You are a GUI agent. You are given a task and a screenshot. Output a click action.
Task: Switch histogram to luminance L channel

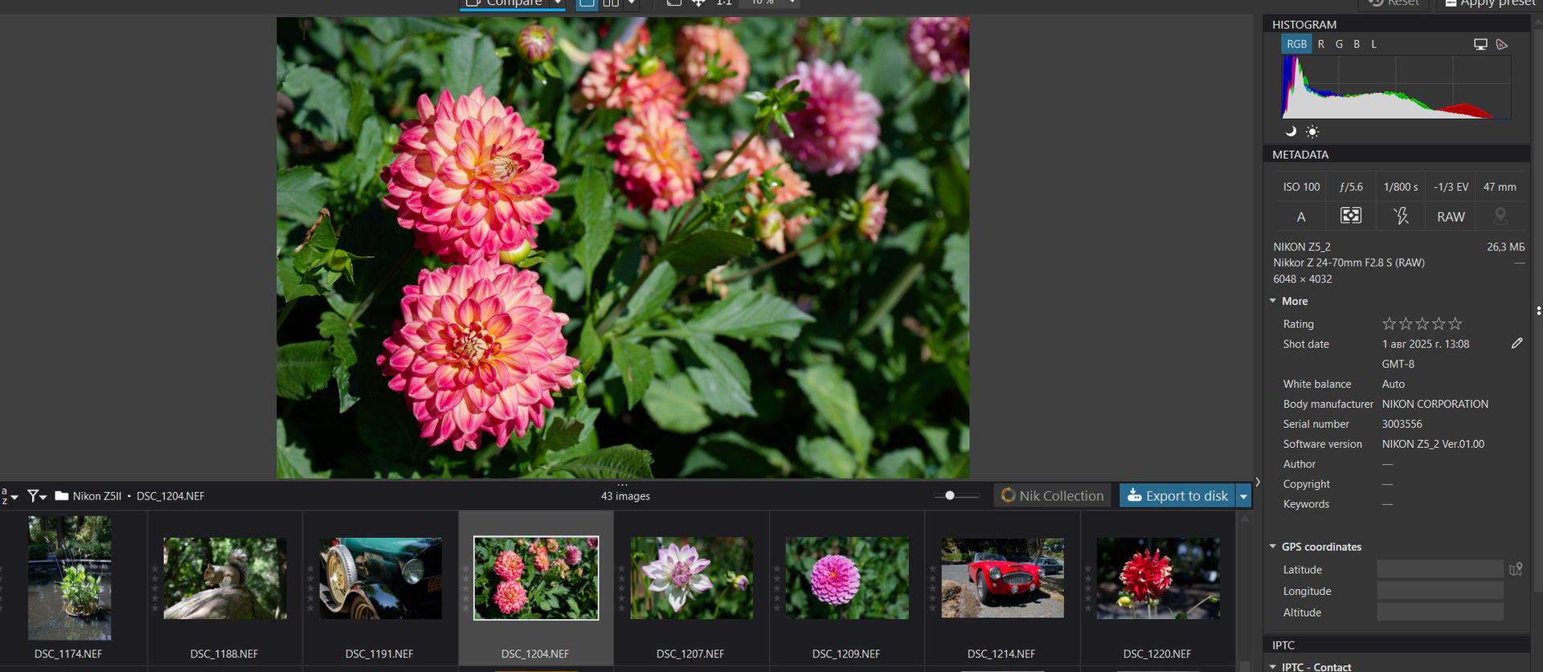(1374, 44)
